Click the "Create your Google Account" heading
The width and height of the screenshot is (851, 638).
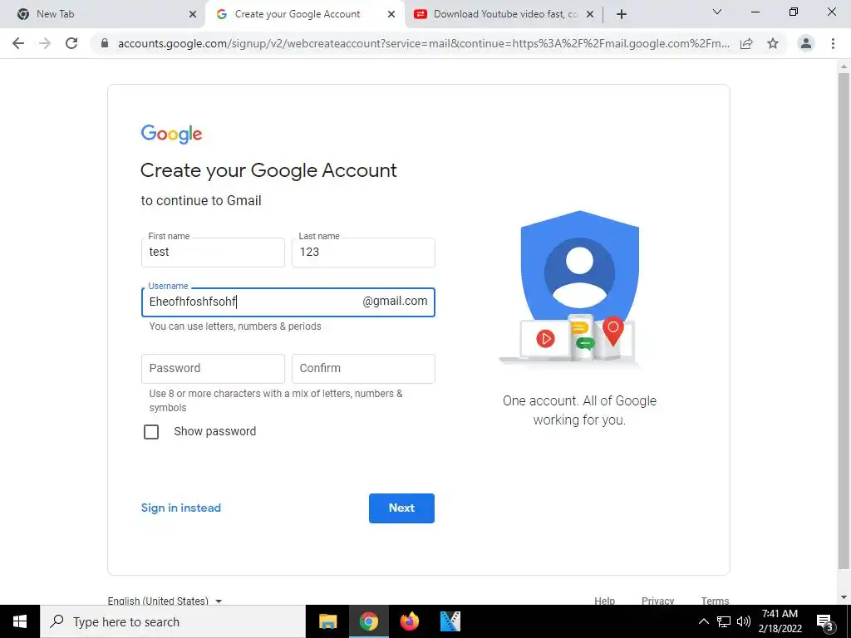pyautogui.click(x=268, y=170)
